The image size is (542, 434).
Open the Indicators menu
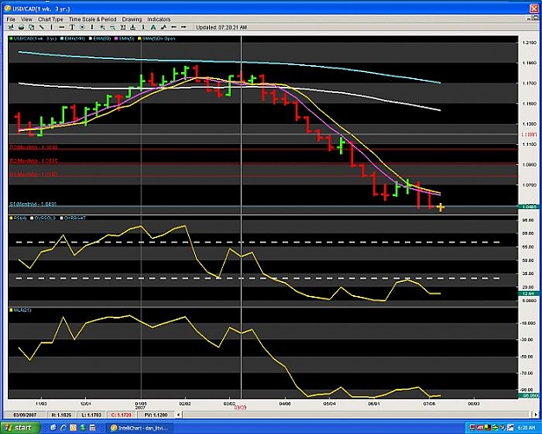pyautogui.click(x=159, y=19)
